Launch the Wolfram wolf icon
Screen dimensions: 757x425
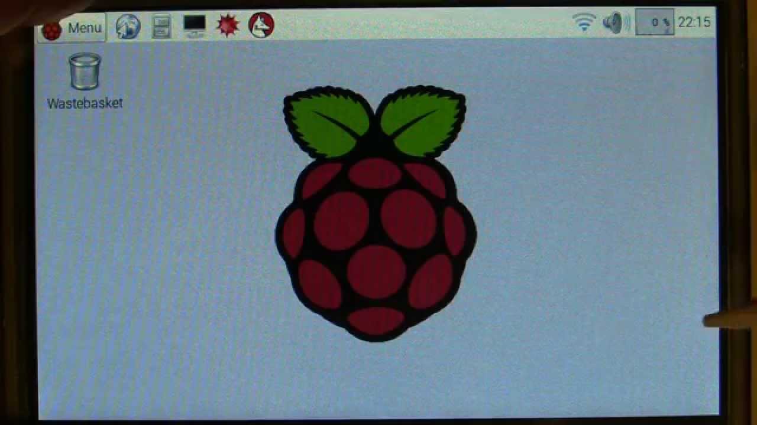coord(261,25)
